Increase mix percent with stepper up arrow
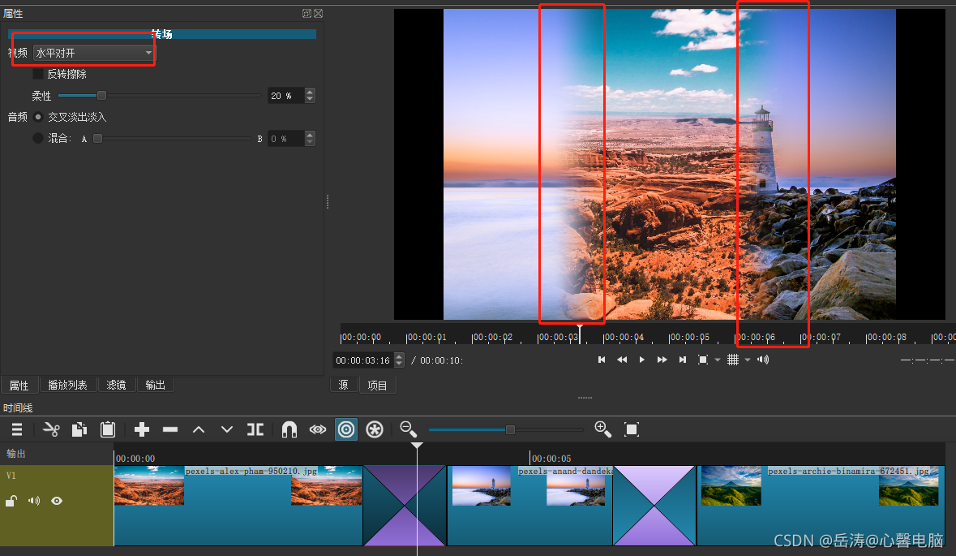Screen dimensions: 956x556 coord(310,135)
